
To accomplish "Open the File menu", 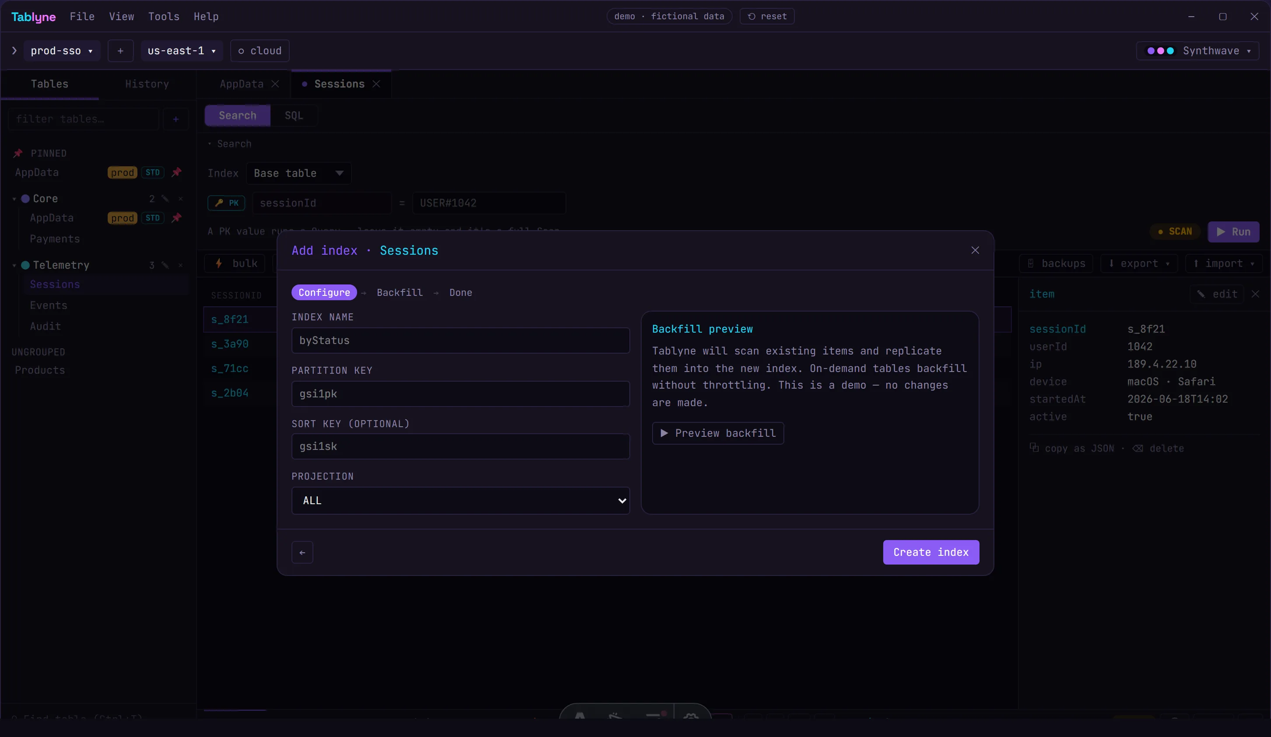I will click(x=82, y=17).
